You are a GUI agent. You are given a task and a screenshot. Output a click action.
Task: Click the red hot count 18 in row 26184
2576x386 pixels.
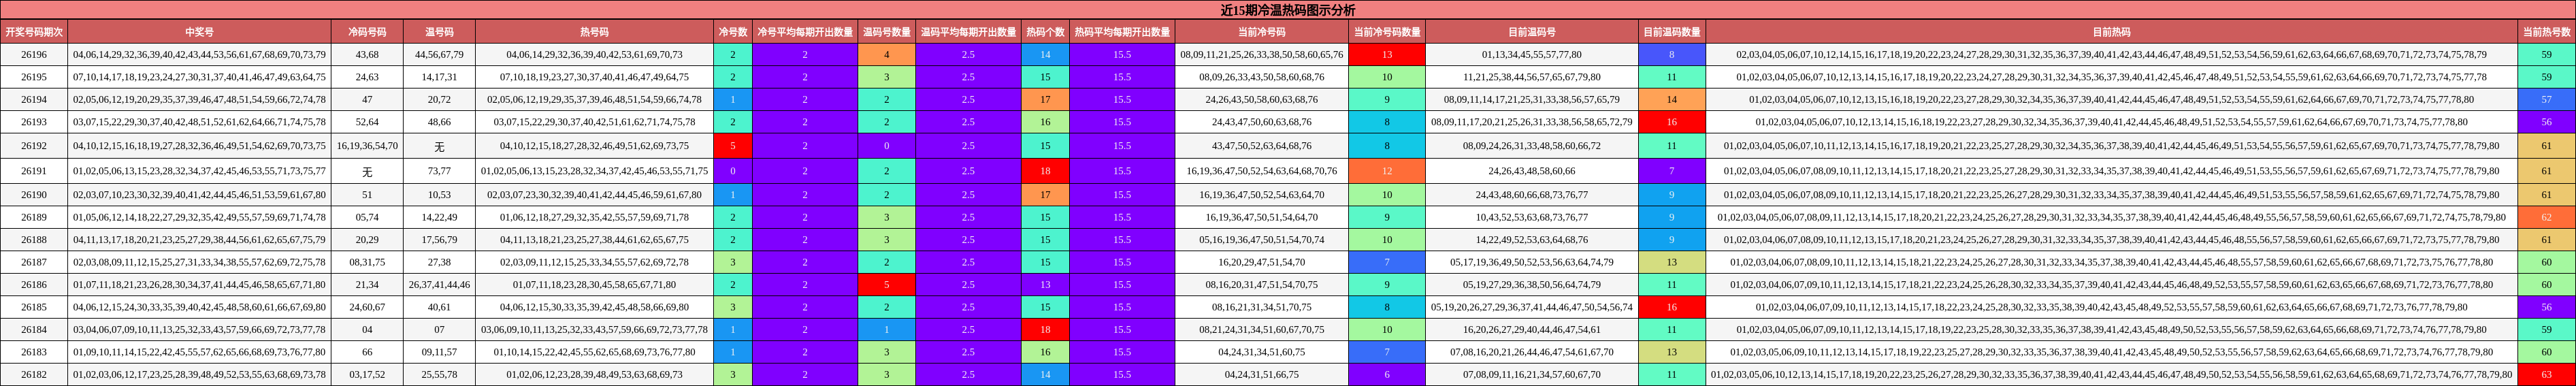click(x=1045, y=330)
